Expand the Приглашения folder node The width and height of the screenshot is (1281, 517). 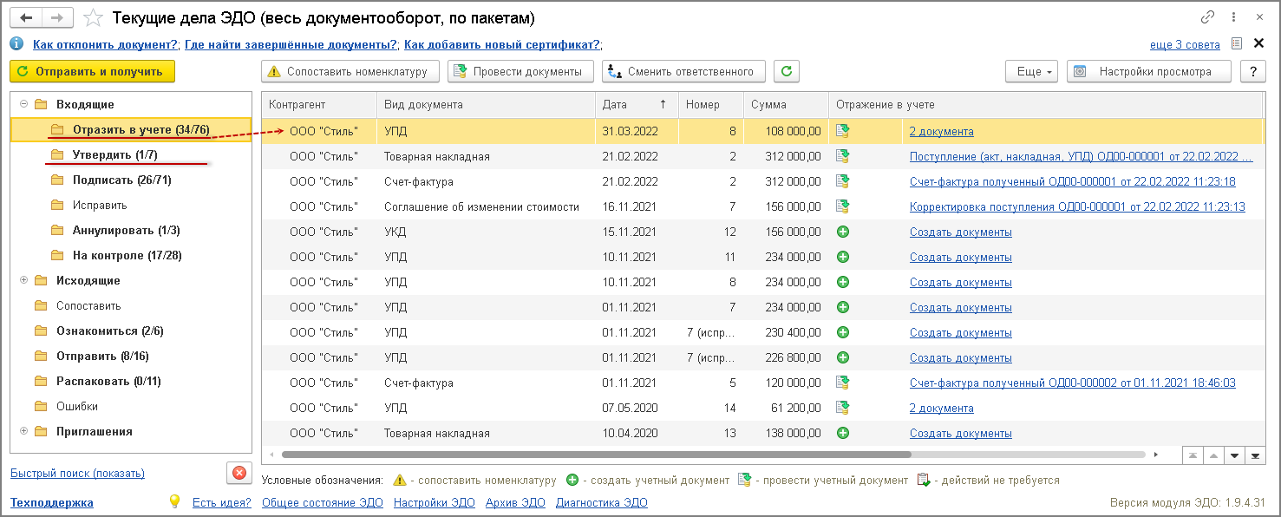pos(23,432)
